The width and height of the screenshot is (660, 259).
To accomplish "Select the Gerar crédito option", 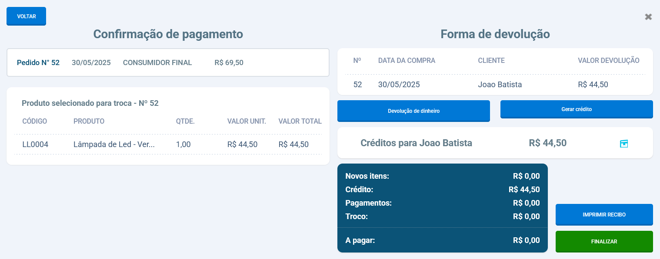I will click(x=576, y=109).
